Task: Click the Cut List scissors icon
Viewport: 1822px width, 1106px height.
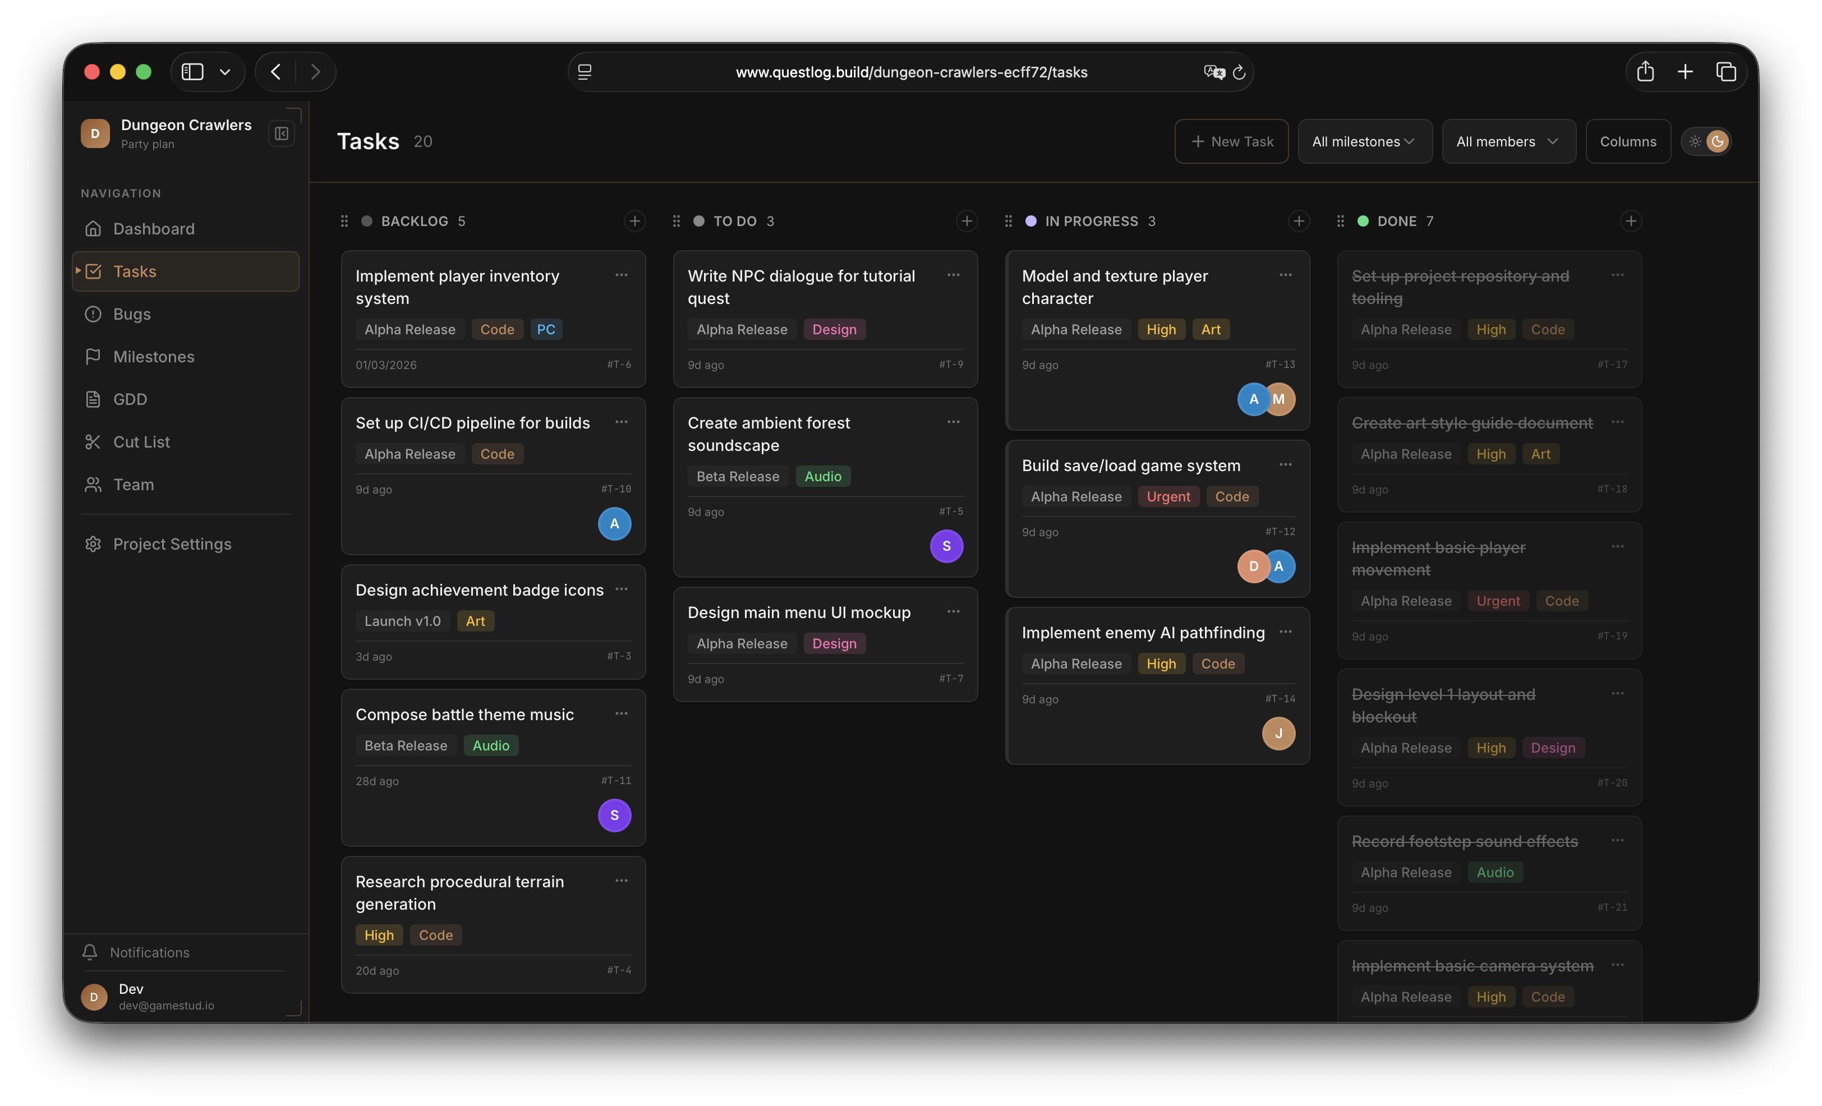Action: 93,442
